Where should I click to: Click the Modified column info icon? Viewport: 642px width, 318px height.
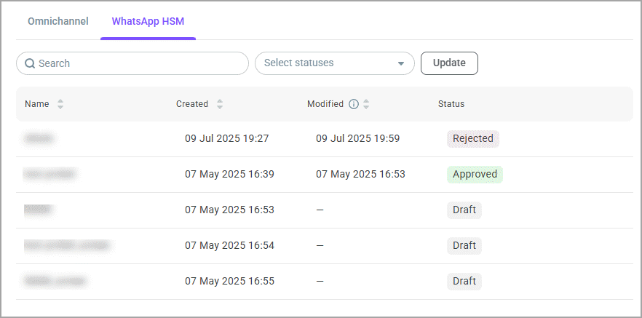click(353, 104)
